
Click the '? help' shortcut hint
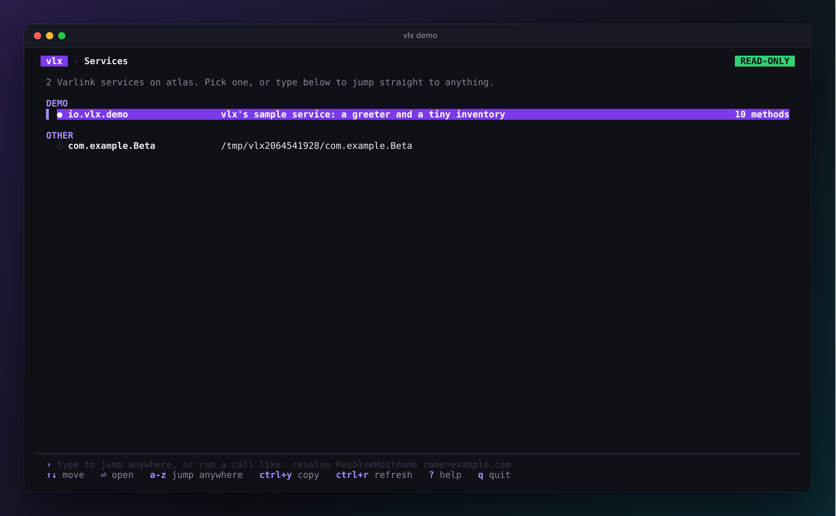click(x=445, y=475)
